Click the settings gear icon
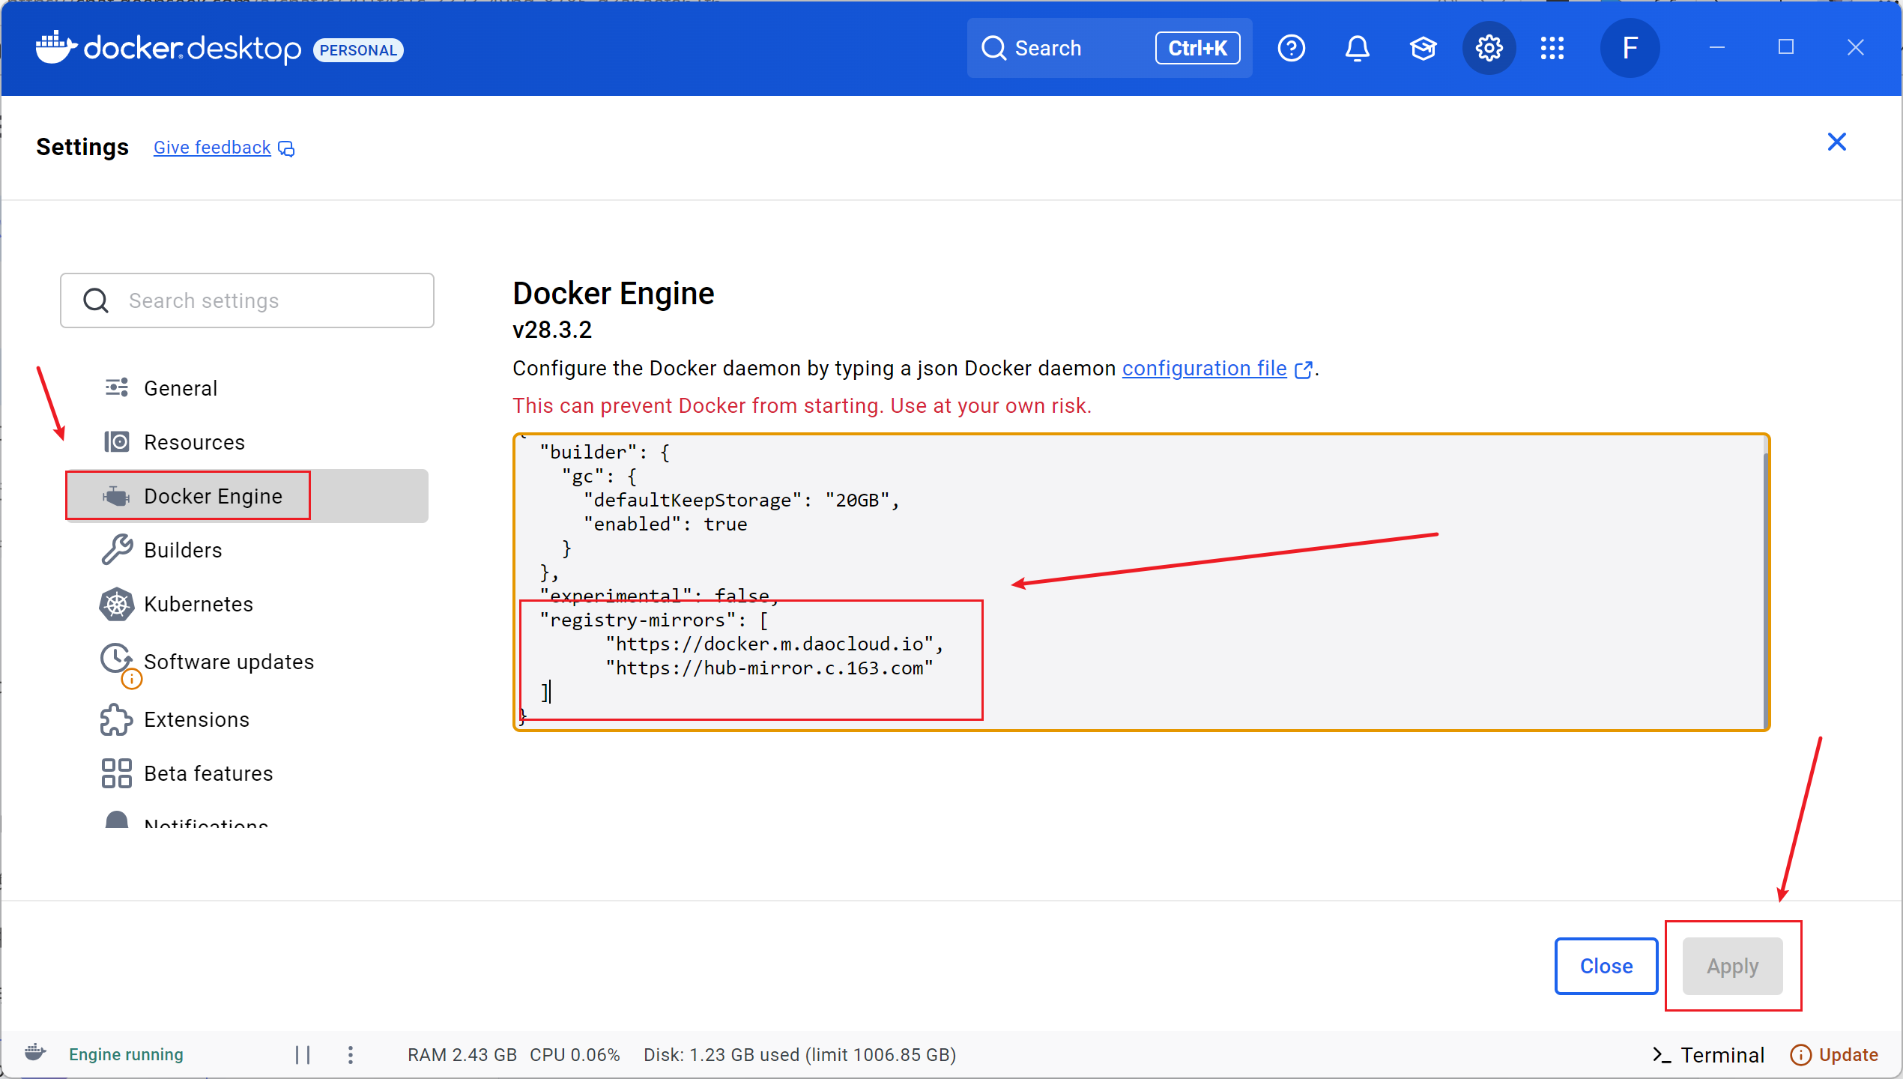1903x1079 pixels. 1489,49
